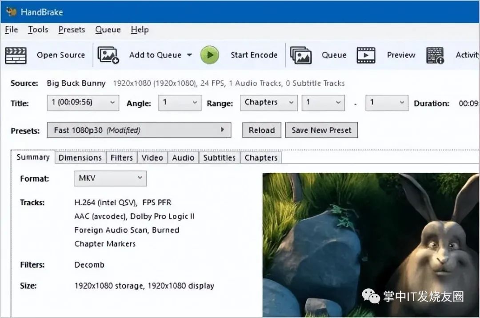Screen dimensions: 480x318
Task: Click the source info 24 FPS text
Action: coord(212,83)
